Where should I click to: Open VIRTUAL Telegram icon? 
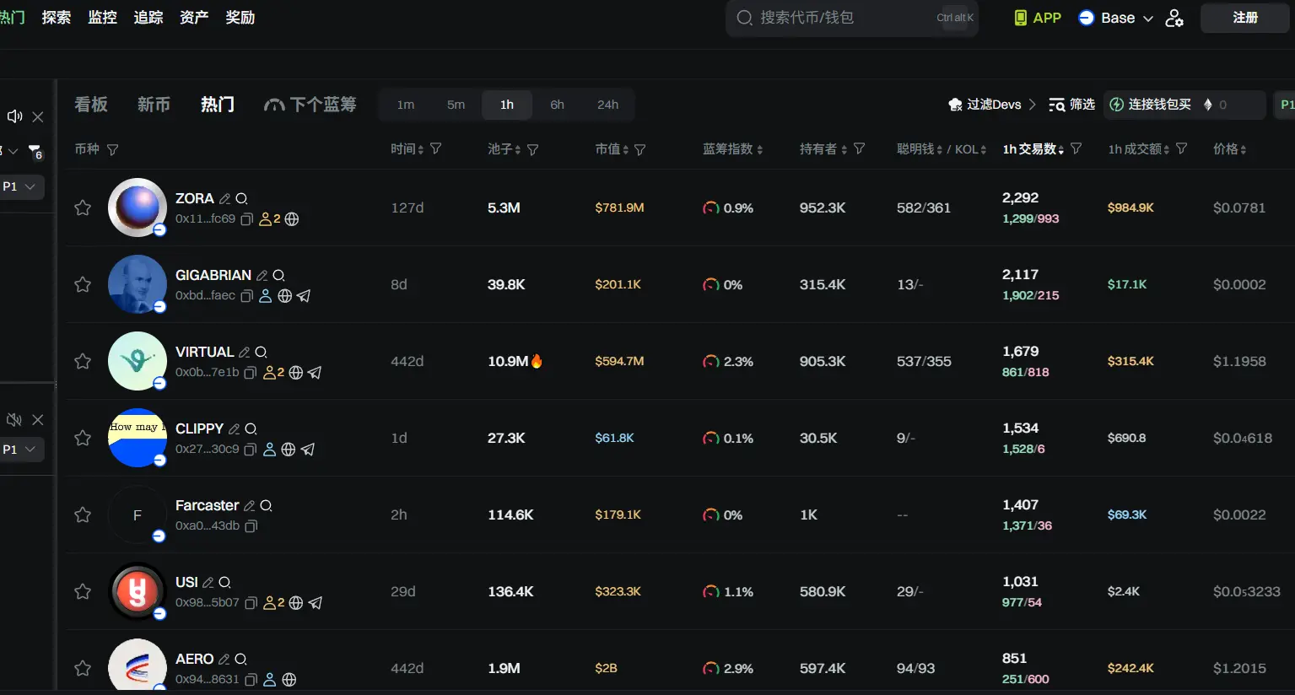(x=315, y=373)
